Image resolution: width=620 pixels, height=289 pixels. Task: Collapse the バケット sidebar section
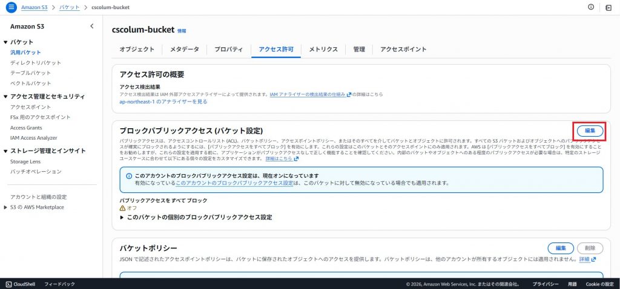(5, 42)
